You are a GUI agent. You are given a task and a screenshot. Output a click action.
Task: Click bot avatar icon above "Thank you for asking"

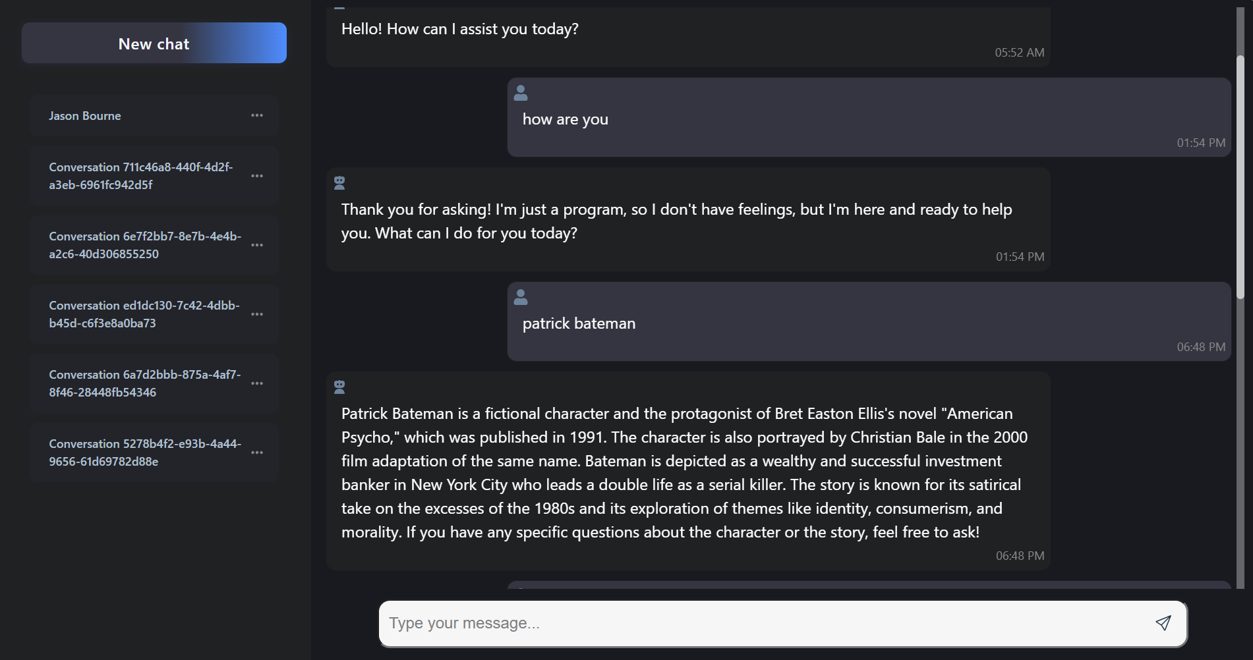339,183
